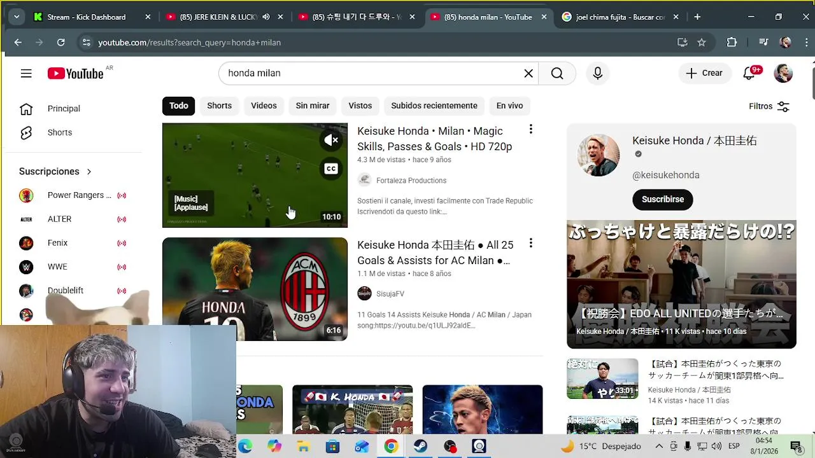The width and height of the screenshot is (815, 458).
Task: Reload the page
Action: (60, 43)
